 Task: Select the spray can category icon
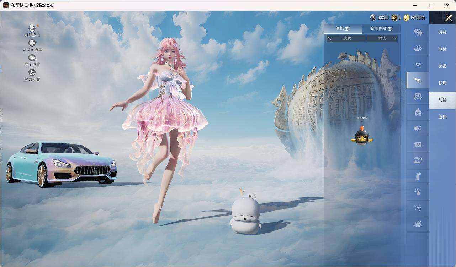click(x=418, y=176)
